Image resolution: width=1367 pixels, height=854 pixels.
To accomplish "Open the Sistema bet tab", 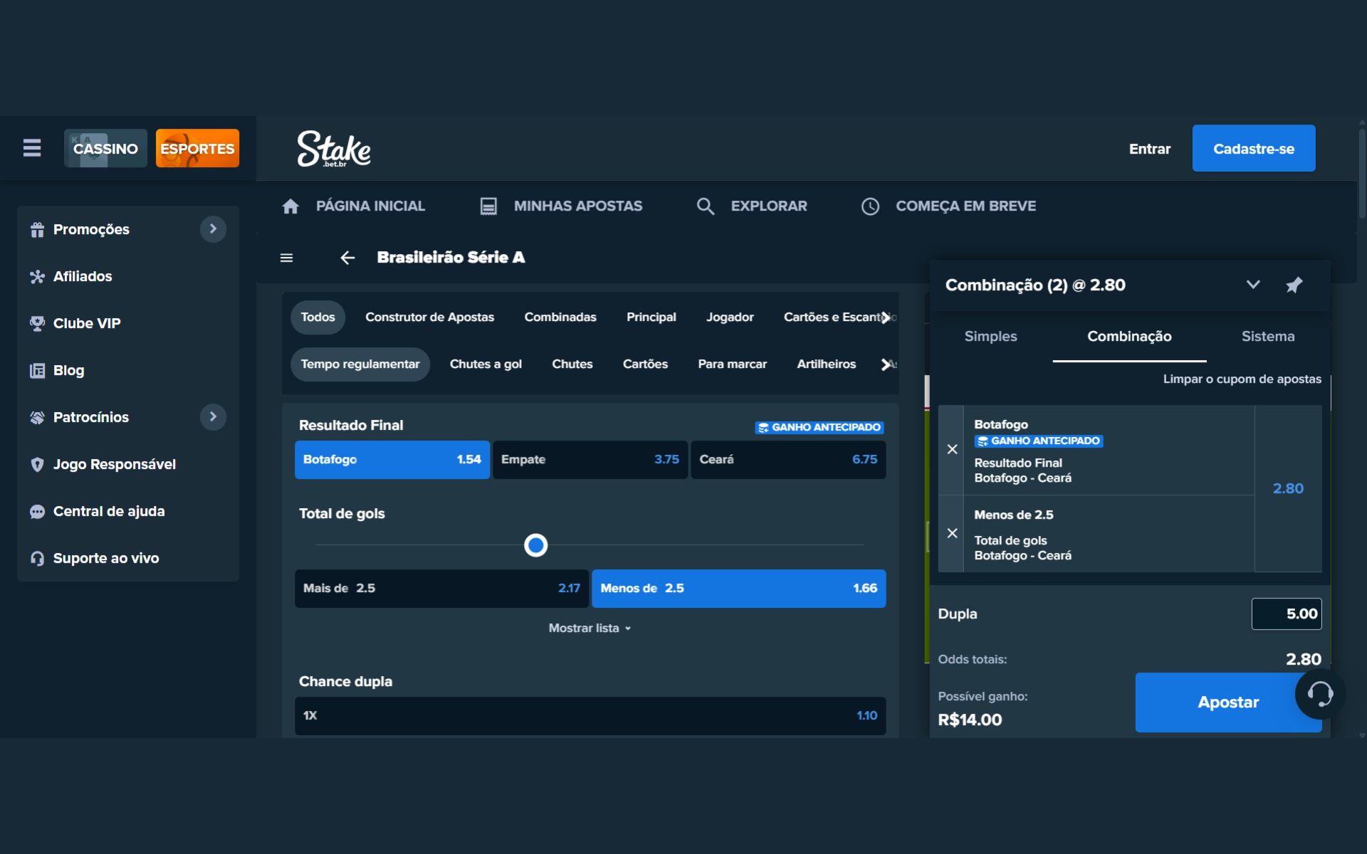I will click(1267, 337).
